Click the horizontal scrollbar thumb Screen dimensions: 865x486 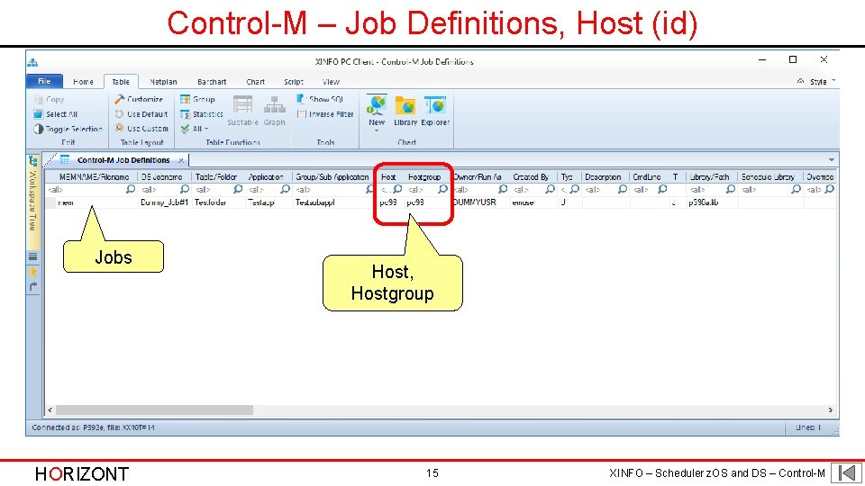pyautogui.click(x=154, y=410)
